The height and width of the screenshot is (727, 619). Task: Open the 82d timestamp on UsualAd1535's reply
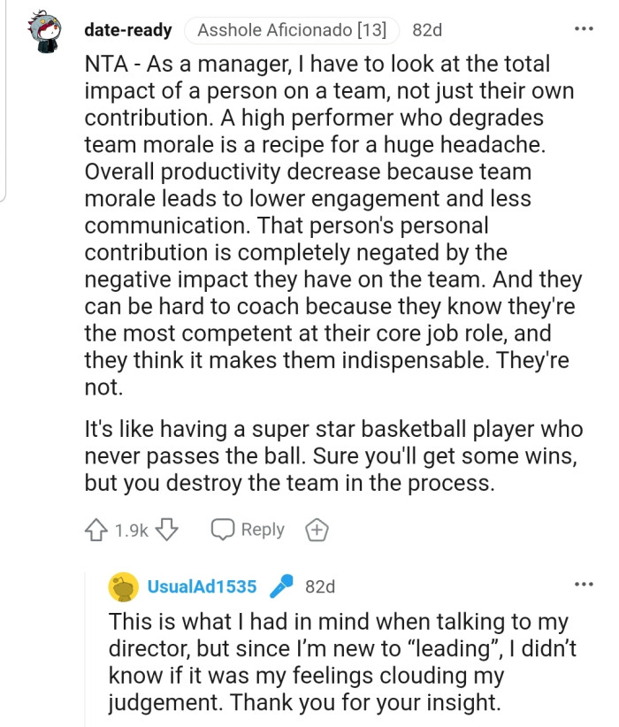pyautogui.click(x=320, y=586)
